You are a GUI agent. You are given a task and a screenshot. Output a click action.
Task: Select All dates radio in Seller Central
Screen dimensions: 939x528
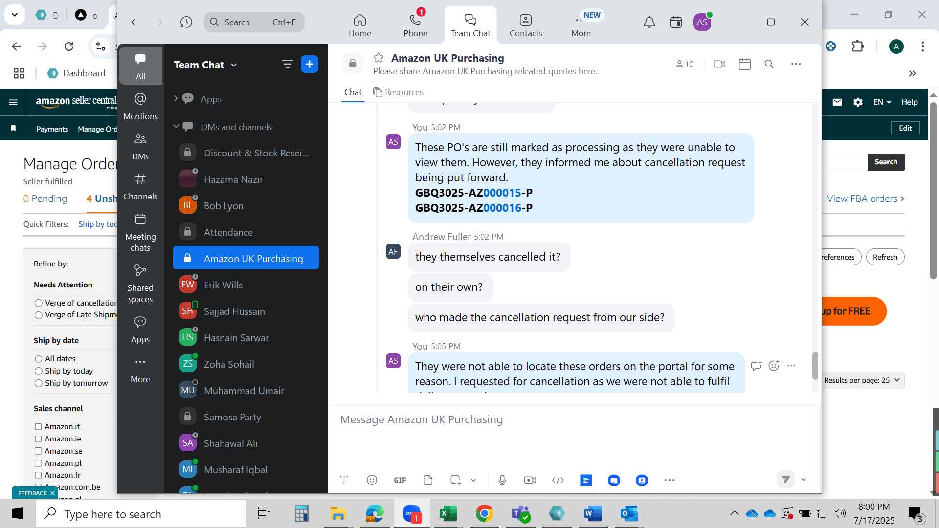click(x=39, y=359)
